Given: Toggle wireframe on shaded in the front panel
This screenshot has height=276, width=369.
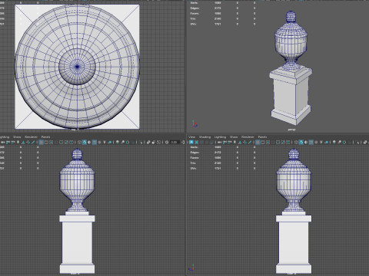Looking at the screenshot, I should tap(95, 142).
